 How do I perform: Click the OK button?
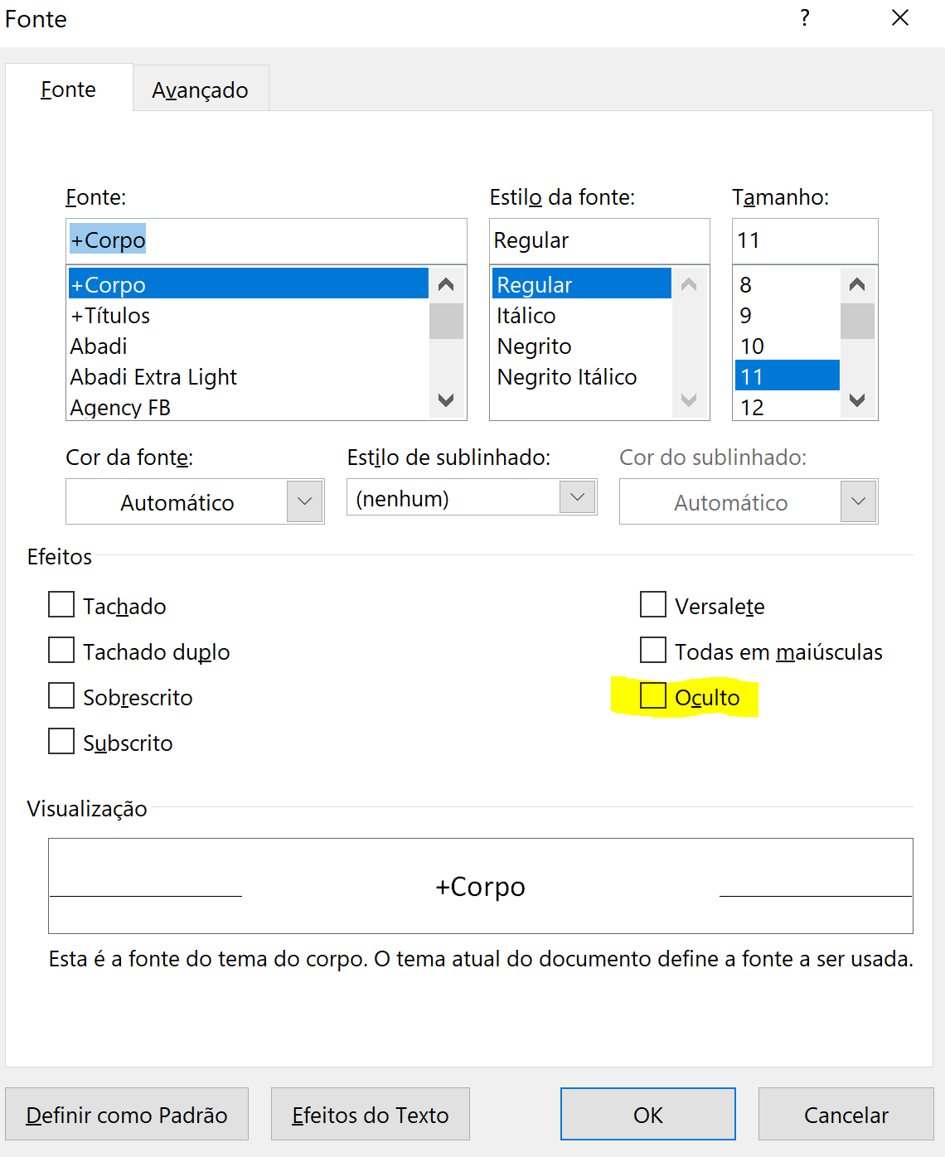coord(647,1115)
